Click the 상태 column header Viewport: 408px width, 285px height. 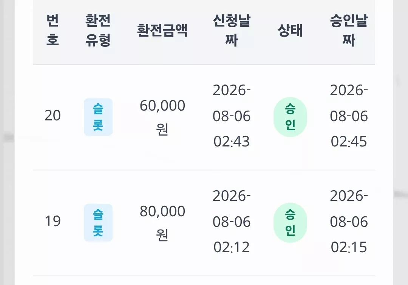(290, 30)
